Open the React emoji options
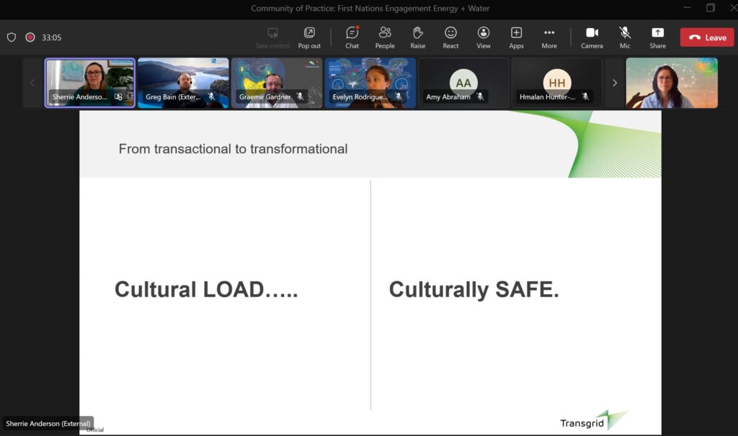 coord(450,37)
